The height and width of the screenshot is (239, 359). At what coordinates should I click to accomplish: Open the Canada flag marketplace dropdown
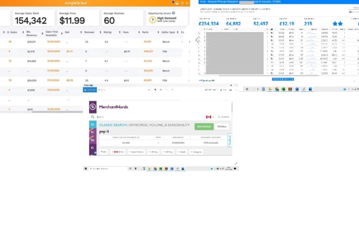(210, 117)
